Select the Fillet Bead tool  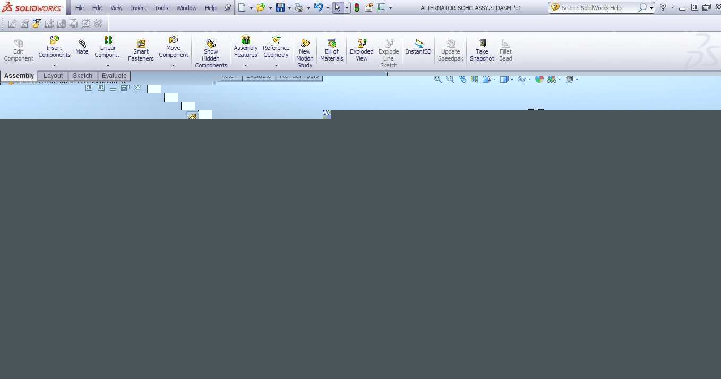(505, 51)
